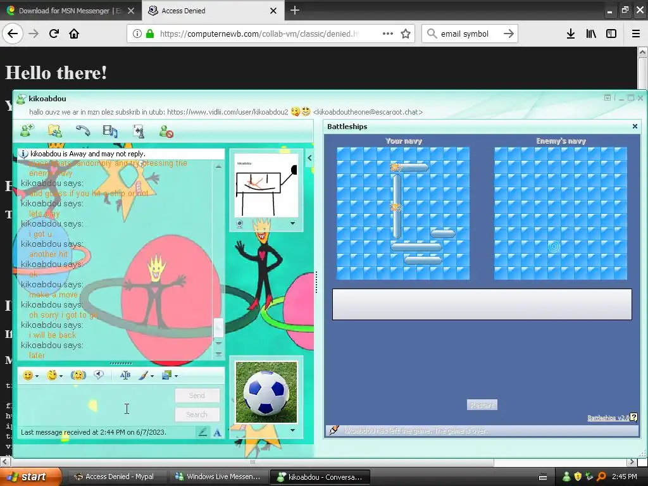Expand the photo sharing dropdown arrow
648x486 pixels.
176,376
